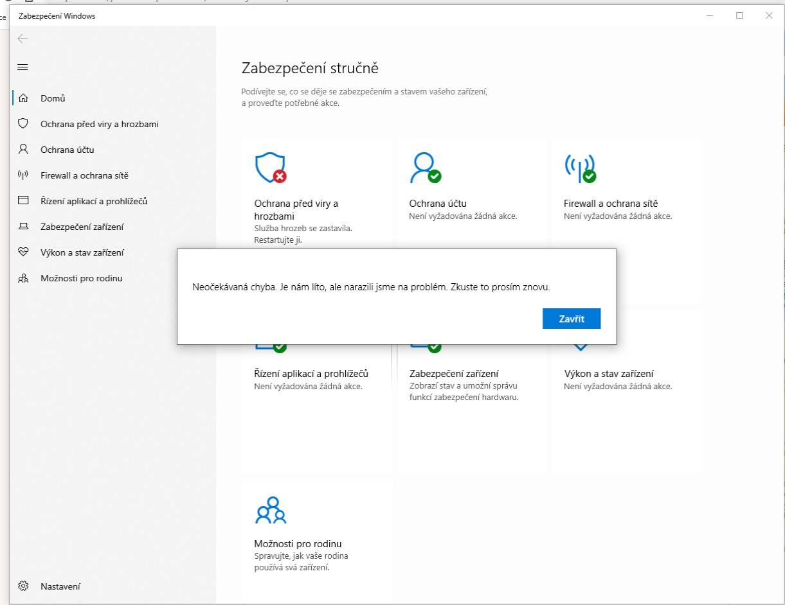This screenshot has height=605, width=785.
Task: Open Řízení aplikací a prohlížečů sidebar item
Action: click(94, 201)
